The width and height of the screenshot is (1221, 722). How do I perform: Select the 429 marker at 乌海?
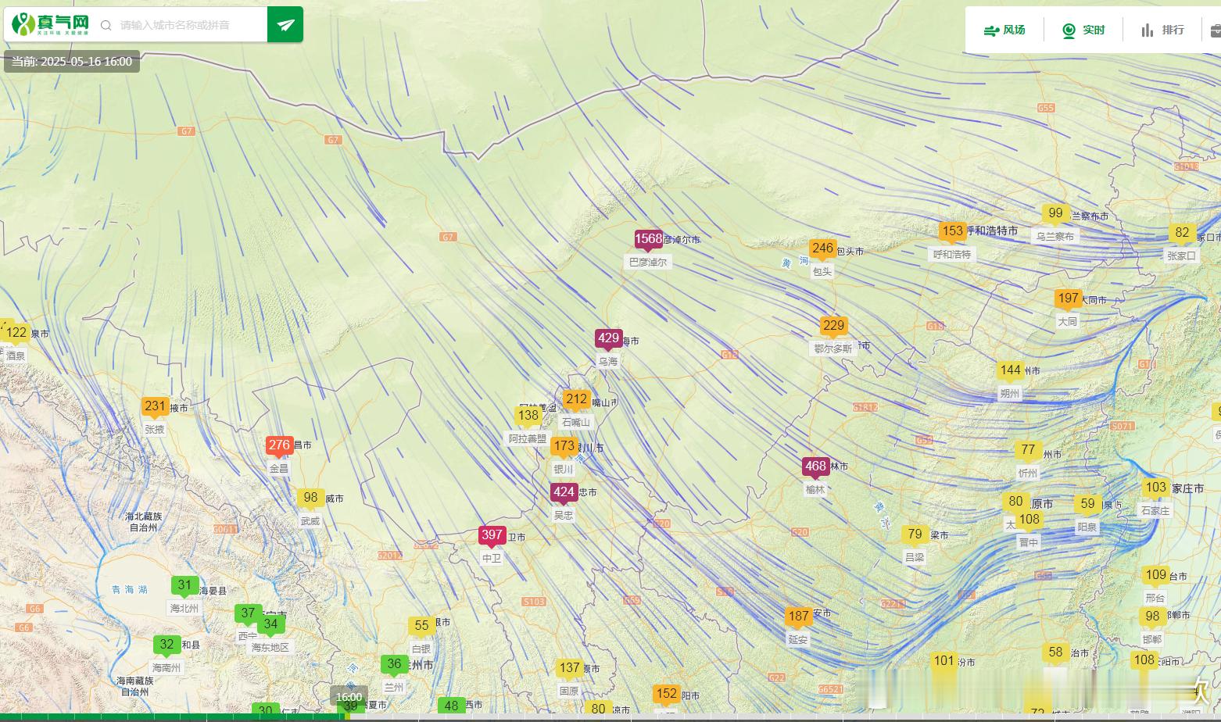point(608,339)
